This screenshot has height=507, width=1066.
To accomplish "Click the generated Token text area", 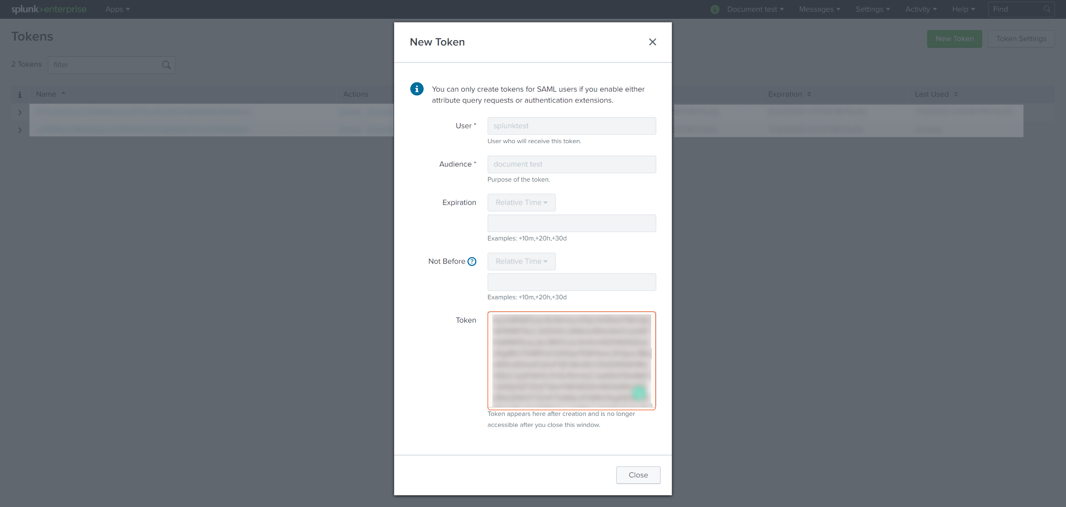I will 571,360.
